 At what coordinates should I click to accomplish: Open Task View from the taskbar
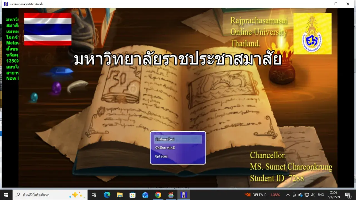click(94, 195)
